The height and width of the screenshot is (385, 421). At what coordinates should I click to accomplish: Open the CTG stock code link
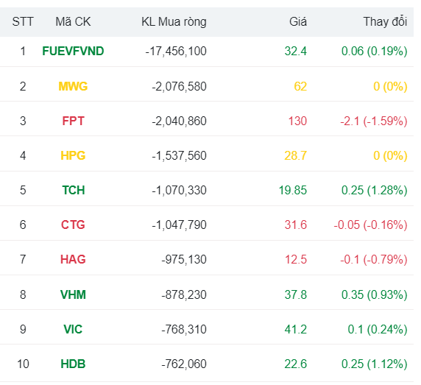pyautogui.click(x=73, y=225)
